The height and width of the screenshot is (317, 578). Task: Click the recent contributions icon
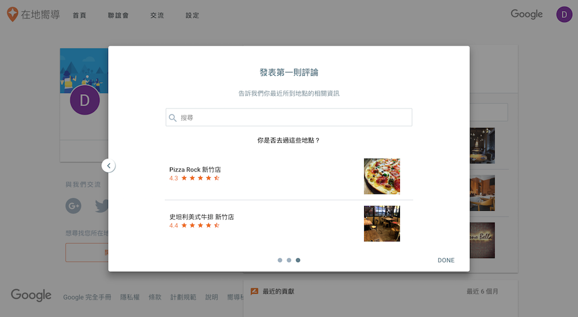(254, 292)
